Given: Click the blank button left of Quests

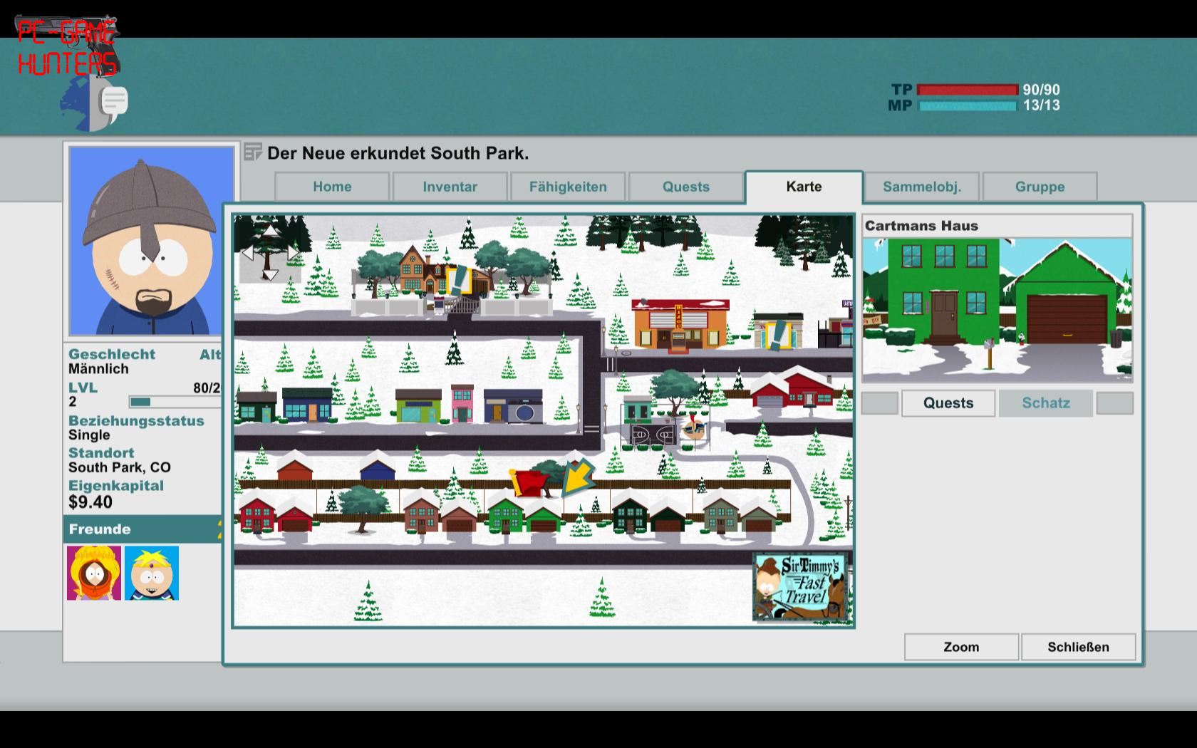Looking at the screenshot, I should click(880, 403).
